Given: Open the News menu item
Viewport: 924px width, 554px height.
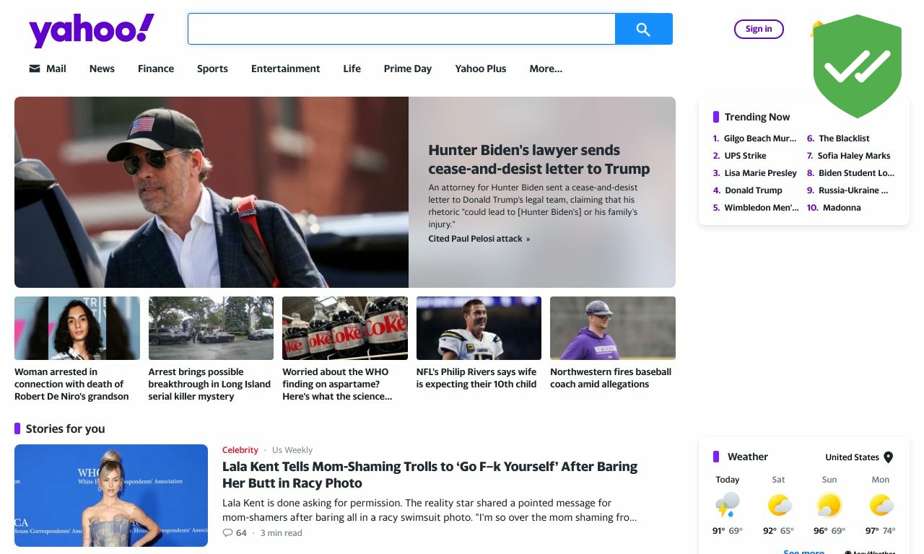Looking at the screenshot, I should (x=102, y=69).
